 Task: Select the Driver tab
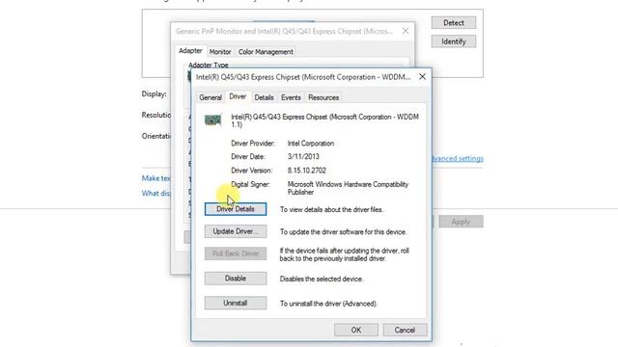pyautogui.click(x=238, y=96)
